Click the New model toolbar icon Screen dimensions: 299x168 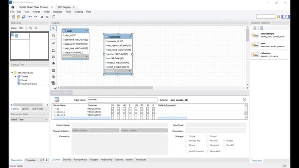(x=13, y=17)
